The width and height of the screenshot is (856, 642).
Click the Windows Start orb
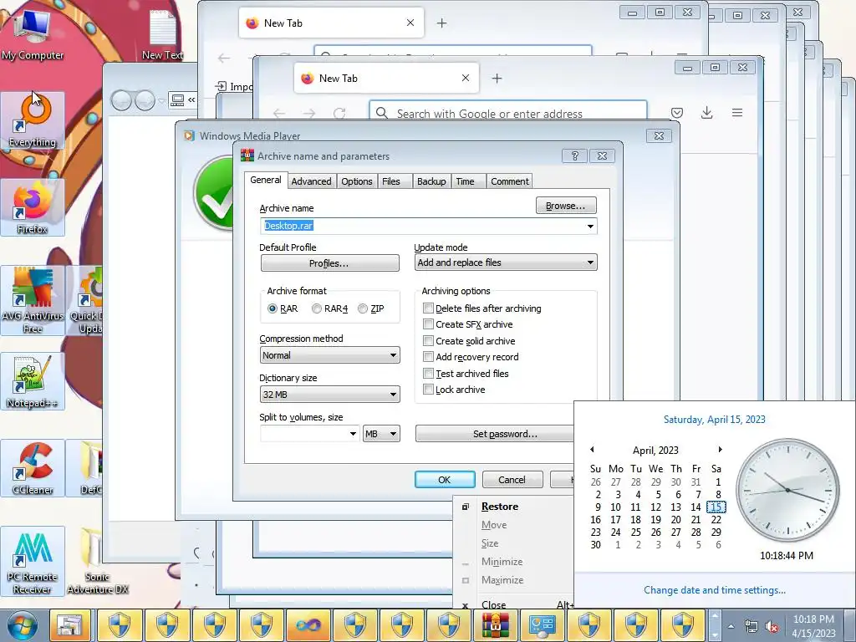23,625
